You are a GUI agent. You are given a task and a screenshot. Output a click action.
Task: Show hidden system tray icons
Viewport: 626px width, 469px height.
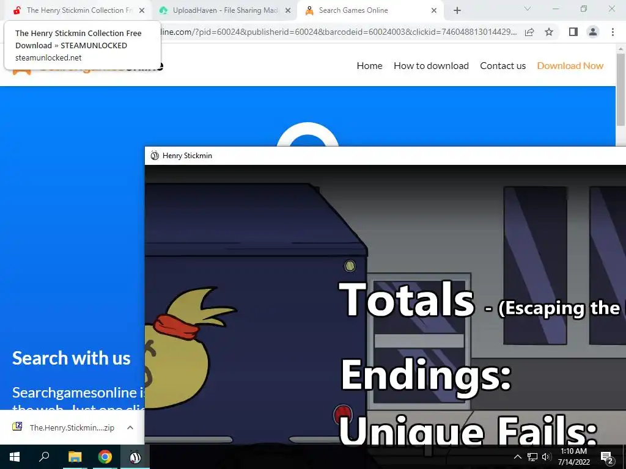(x=517, y=457)
